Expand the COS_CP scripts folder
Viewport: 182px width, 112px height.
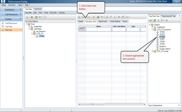coord(152,51)
